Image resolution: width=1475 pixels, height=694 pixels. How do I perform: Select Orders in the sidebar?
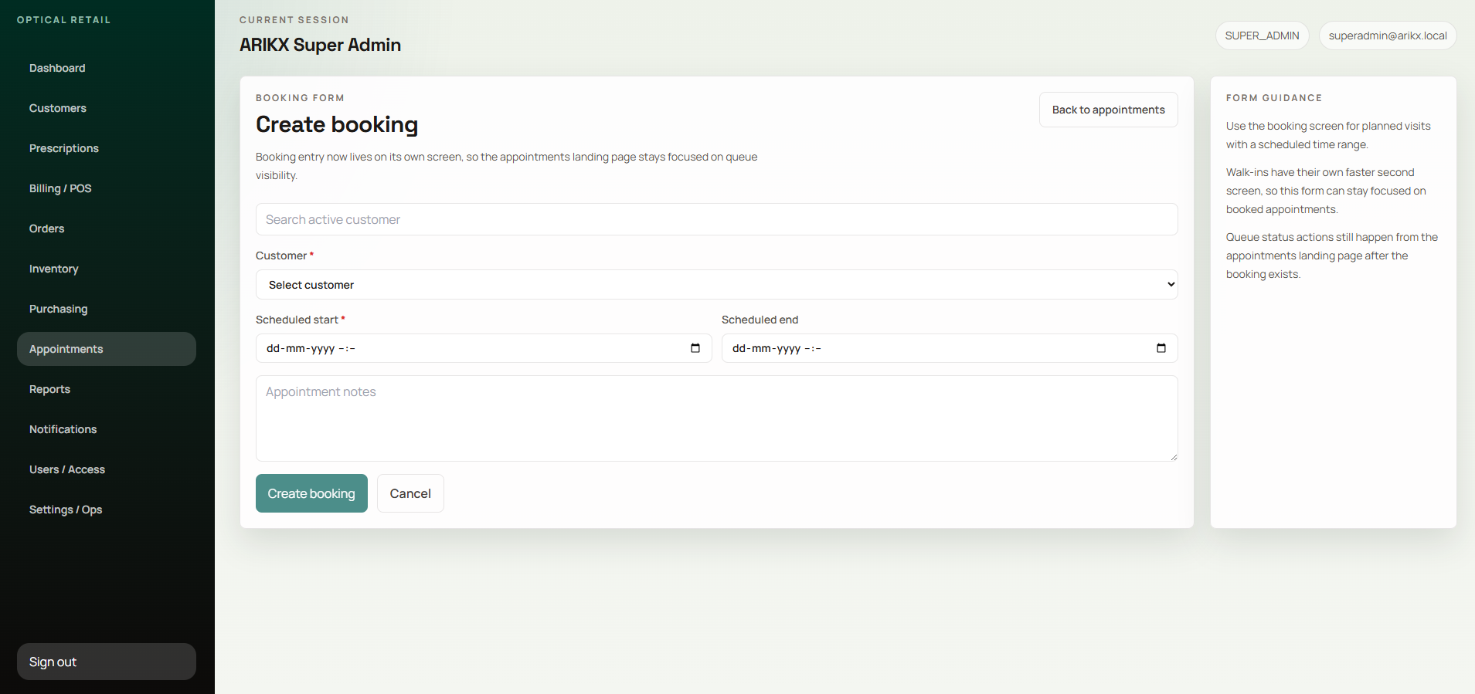coord(47,229)
